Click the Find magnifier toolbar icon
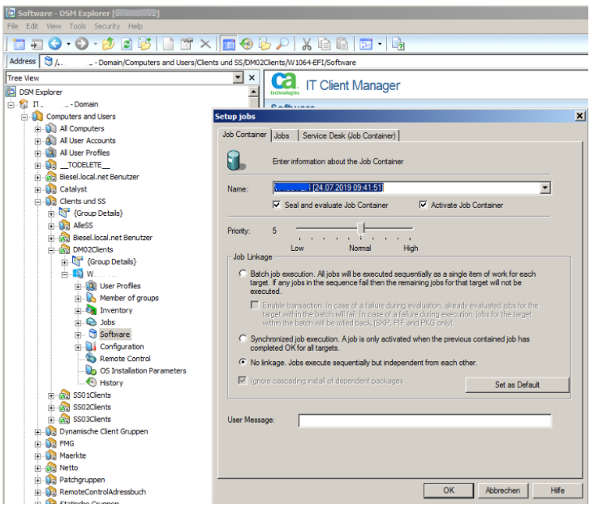594x509 pixels. [x=282, y=44]
